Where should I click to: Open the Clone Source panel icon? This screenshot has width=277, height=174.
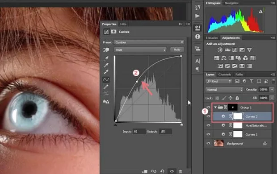point(197,49)
